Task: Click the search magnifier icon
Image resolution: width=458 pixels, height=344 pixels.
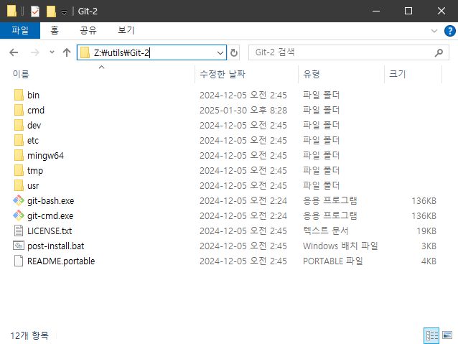Action: click(439, 52)
